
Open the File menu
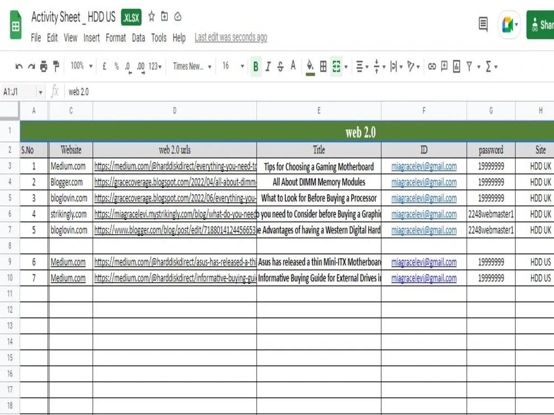point(35,38)
